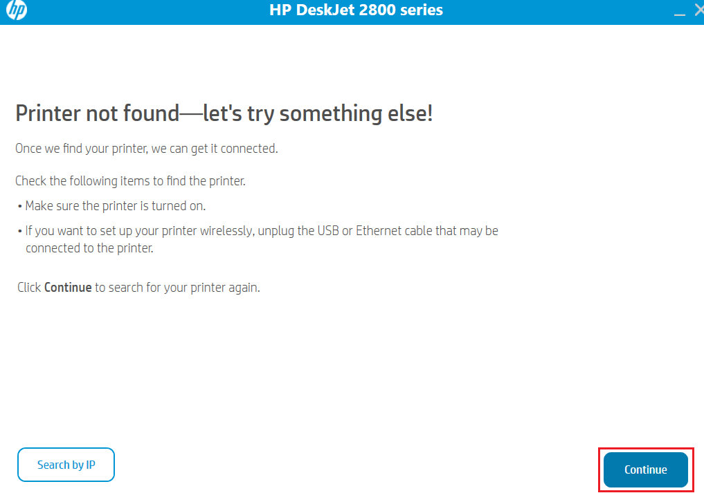Click the 'Printer not found' heading
The image size is (704, 502).
pos(223,113)
